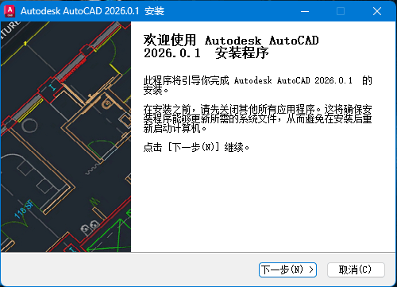Minimize the AutoCAD installer window
Screen dimensions: 397x287
305,11
